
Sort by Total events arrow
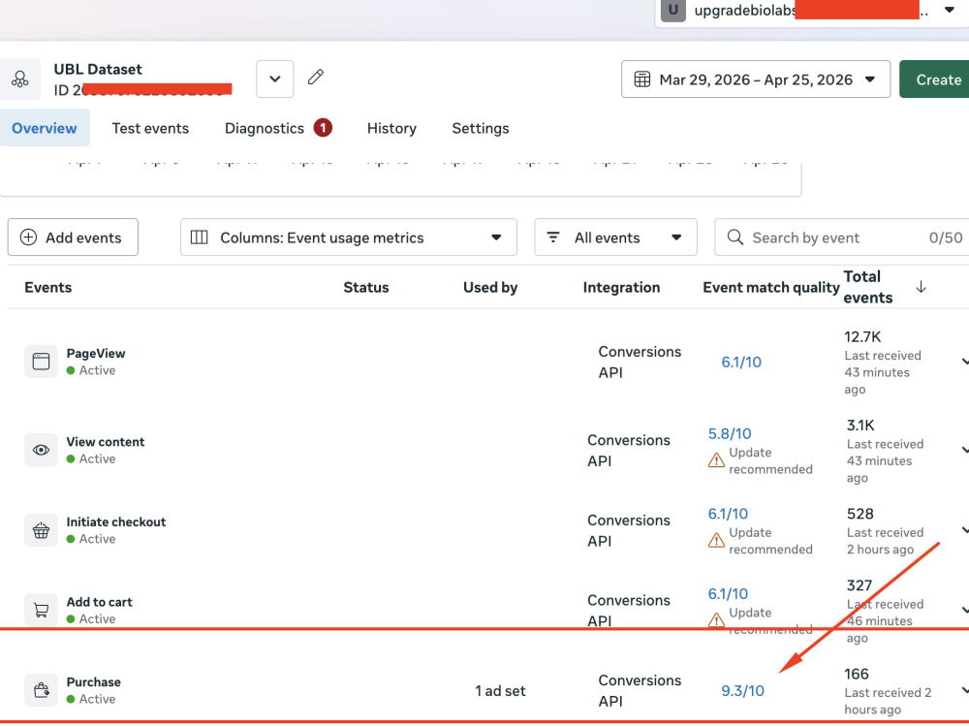921,287
